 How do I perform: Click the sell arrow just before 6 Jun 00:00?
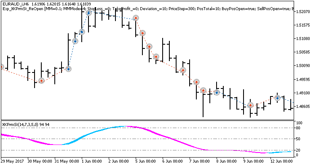[x=156, y=56]
